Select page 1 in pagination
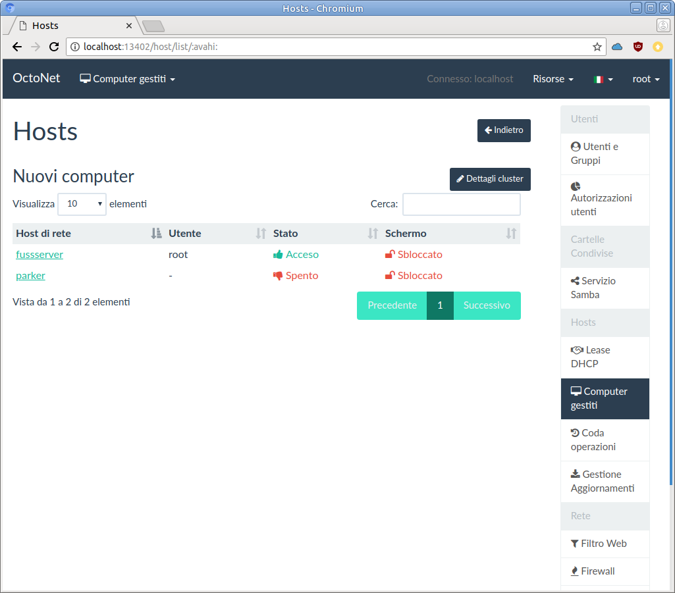 440,305
